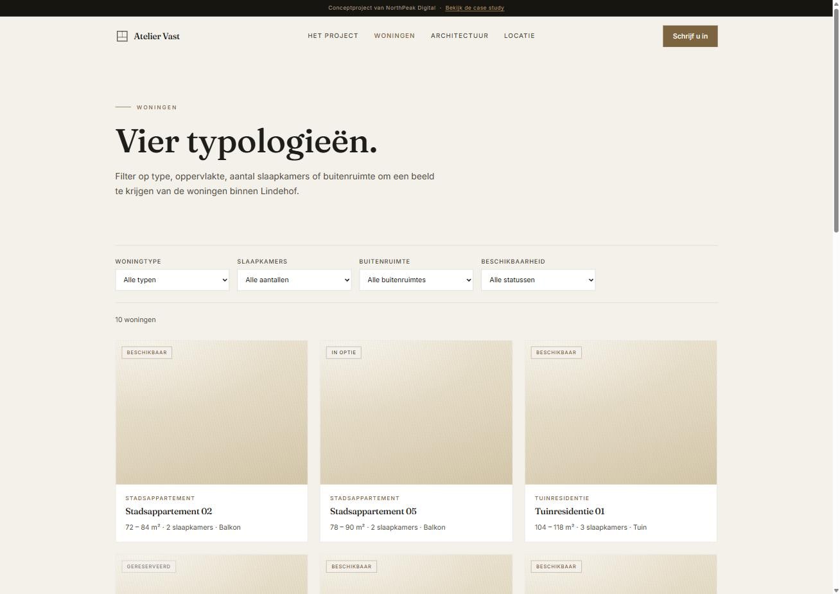The width and height of the screenshot is (840, 594).
Task: Click the 72 – 84 m² specs line
Action: pos(183,527)
